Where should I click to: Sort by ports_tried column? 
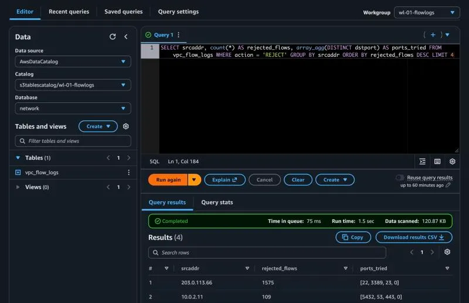(447, 268)
